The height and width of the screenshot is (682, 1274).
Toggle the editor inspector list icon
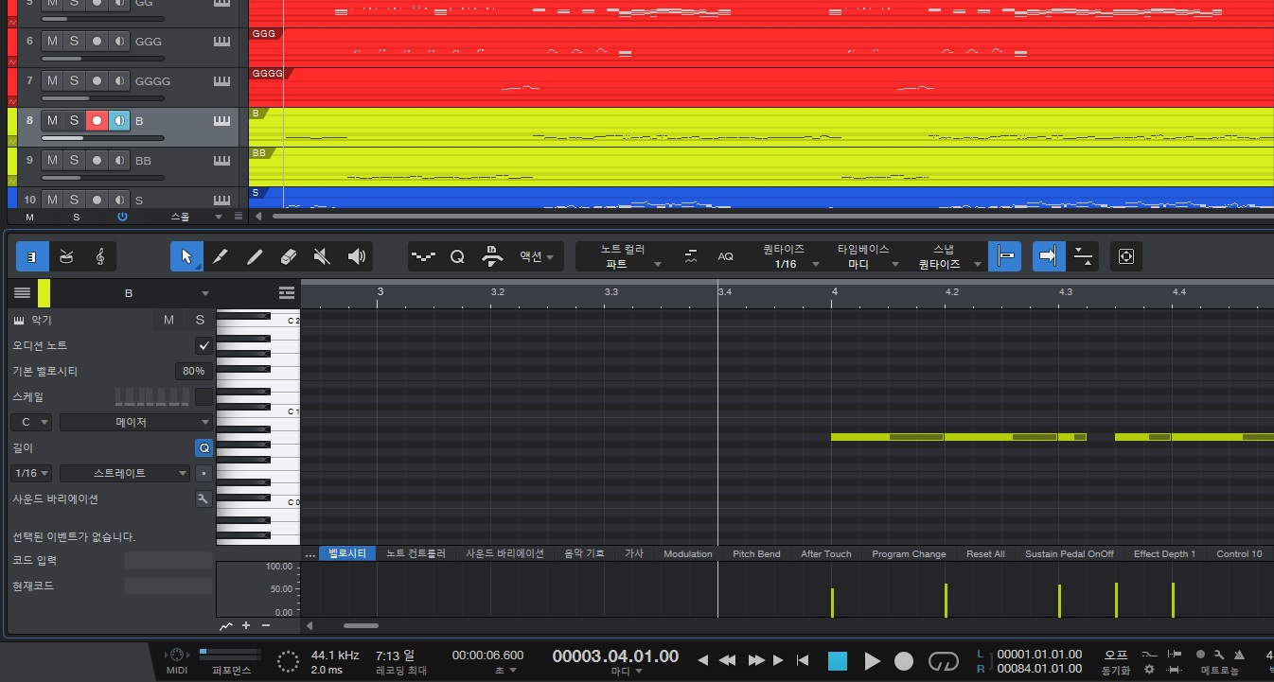pyautogui.click(x=23, y=293)
